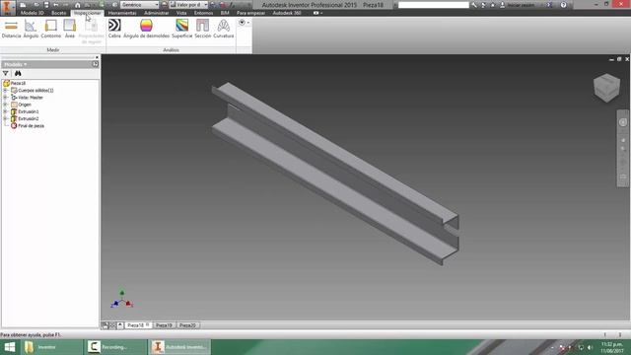Image resolution: width=631 pixels, height=355 pixels.
Task: Open the Entornos ribbon tab
Action: pos(204,13)
